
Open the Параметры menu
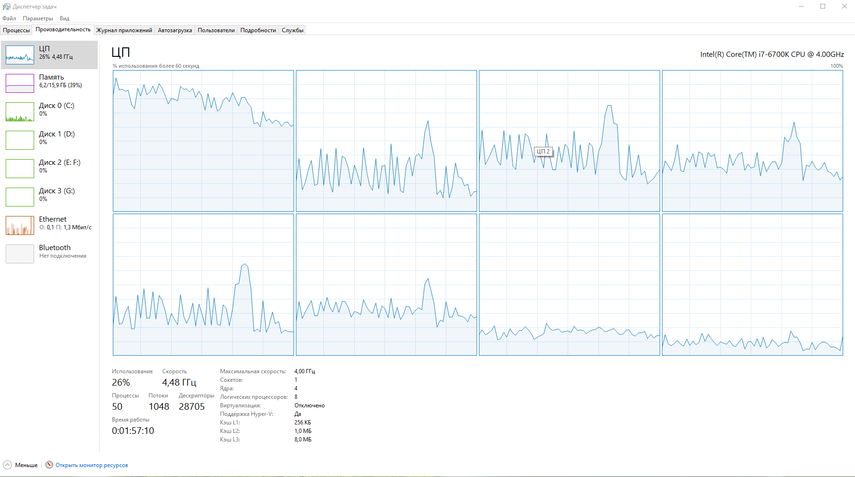(38, 18)
